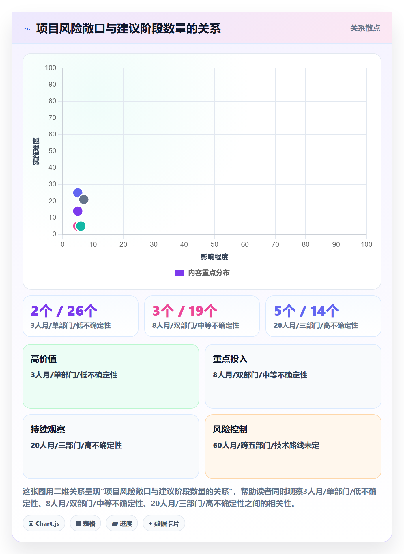
Task: Select the blue scatter point near difficulty 25
Action: click(78, 193)
